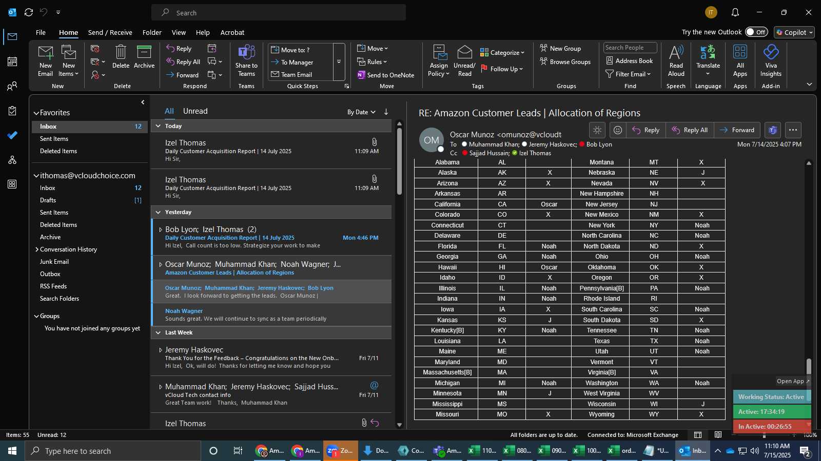Click the smiley reaction icon in reading pane
The width and height of the screenshot is (821, 461).
618,130
